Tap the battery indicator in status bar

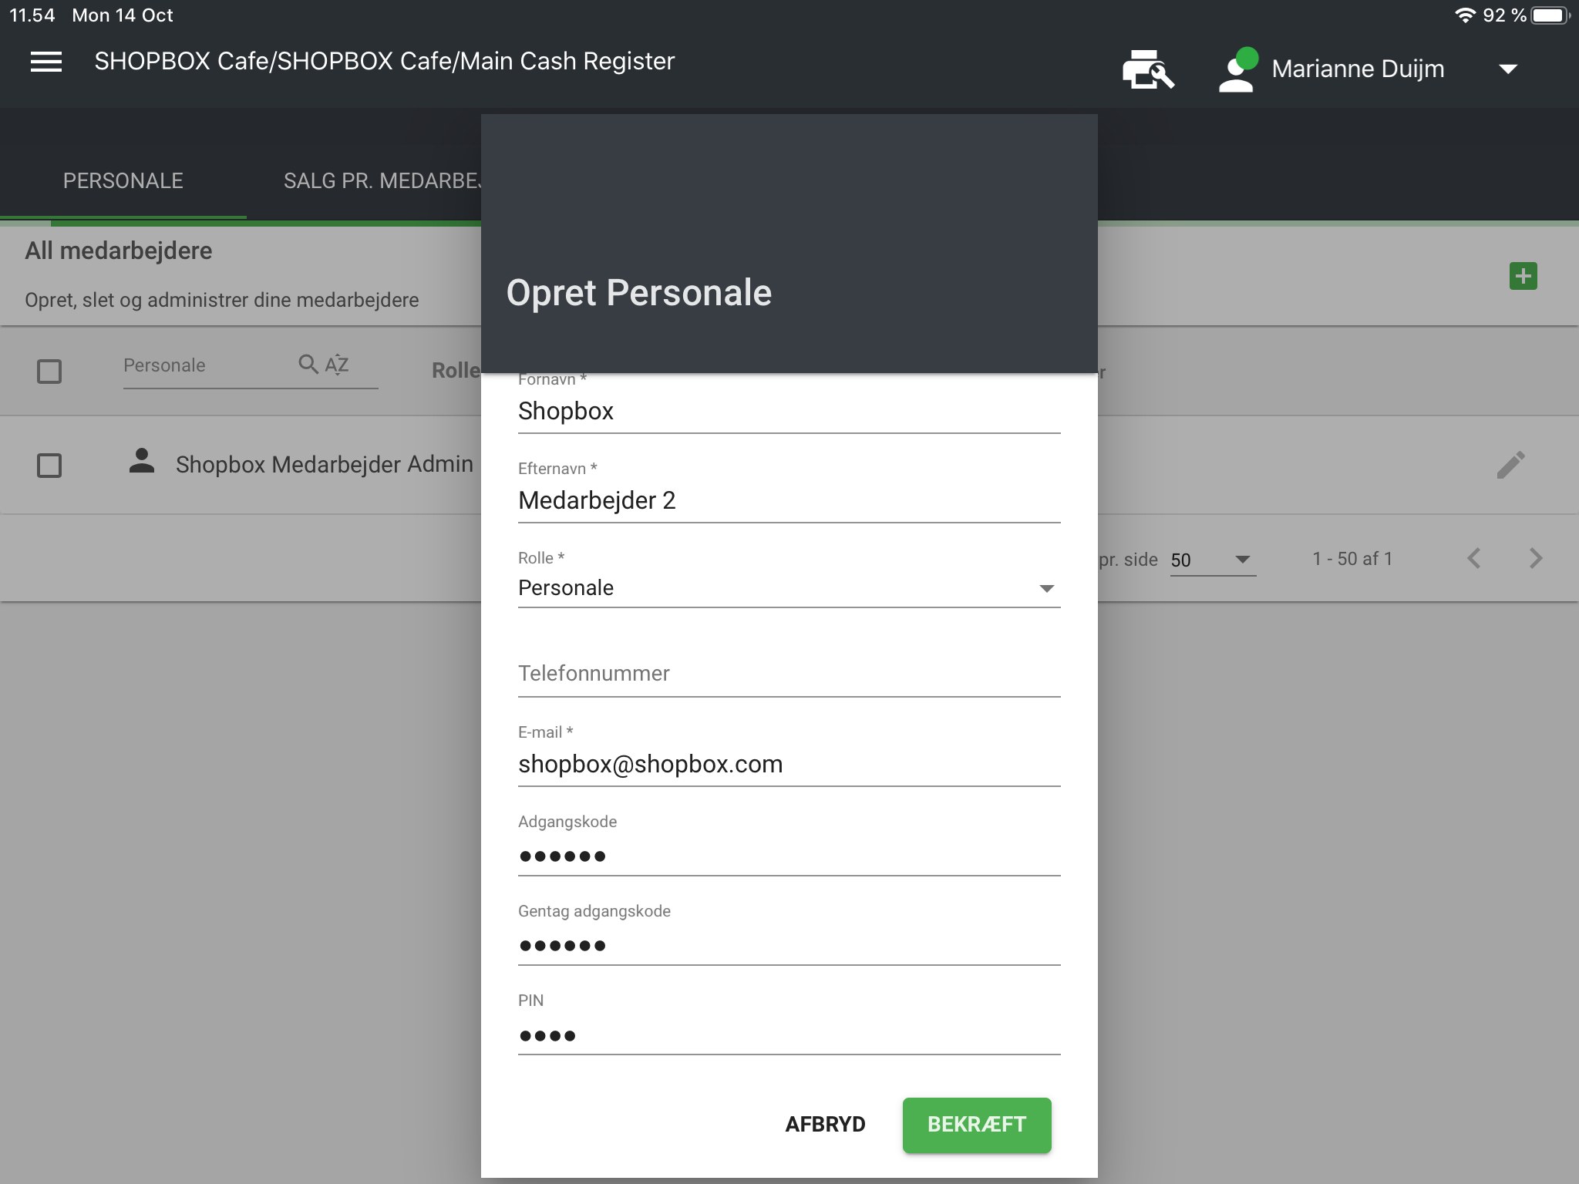point(1551,15)
